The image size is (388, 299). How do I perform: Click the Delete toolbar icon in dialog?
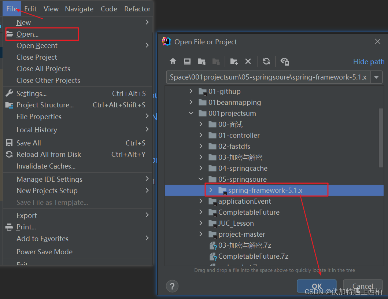248,61
